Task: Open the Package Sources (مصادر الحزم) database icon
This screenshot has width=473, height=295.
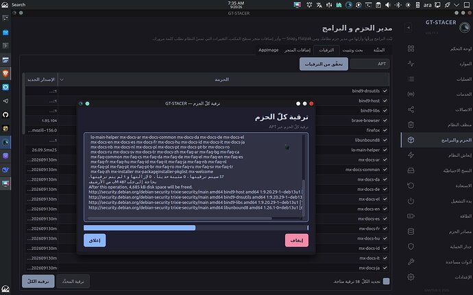Action: (x=411, y=231)
